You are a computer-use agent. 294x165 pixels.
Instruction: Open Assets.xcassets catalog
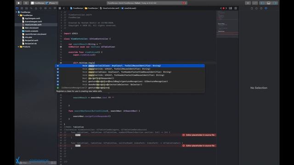click(30, 31)
